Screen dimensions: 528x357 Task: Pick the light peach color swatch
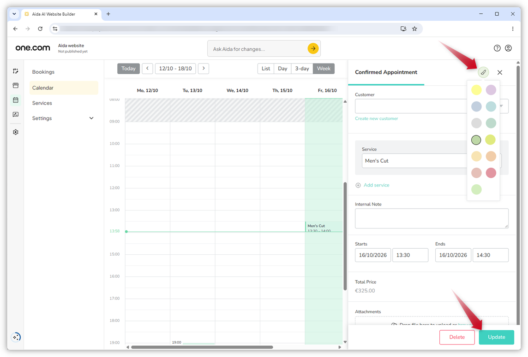click(476, 156)
